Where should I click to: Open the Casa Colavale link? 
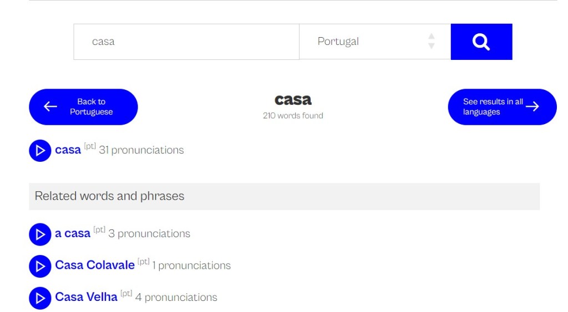(95, 265)
